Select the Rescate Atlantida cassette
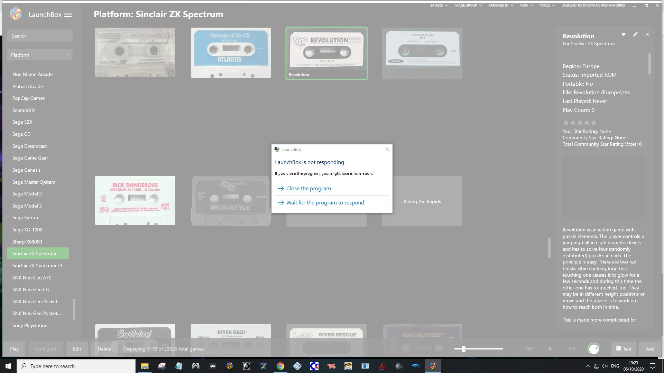 click(x=135, y=52)
